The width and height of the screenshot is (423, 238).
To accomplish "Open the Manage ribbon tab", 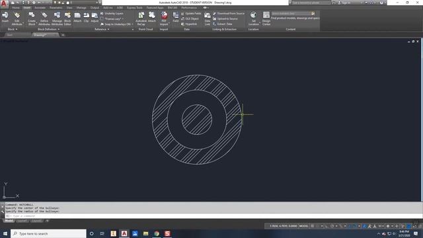I will 81,8.
